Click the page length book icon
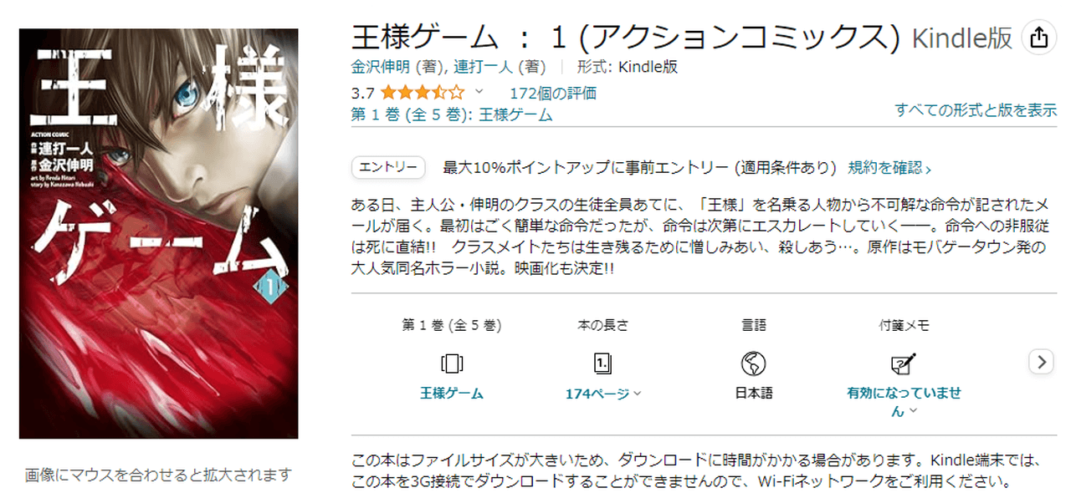Screen dimensions: 1071x493 pyautogui.click(x=602, y=363)
